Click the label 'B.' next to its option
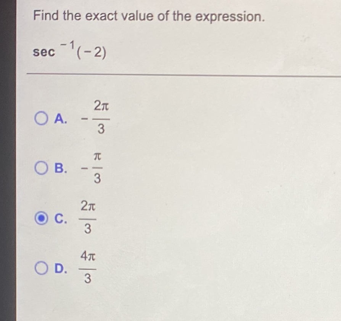 point(60,168)
